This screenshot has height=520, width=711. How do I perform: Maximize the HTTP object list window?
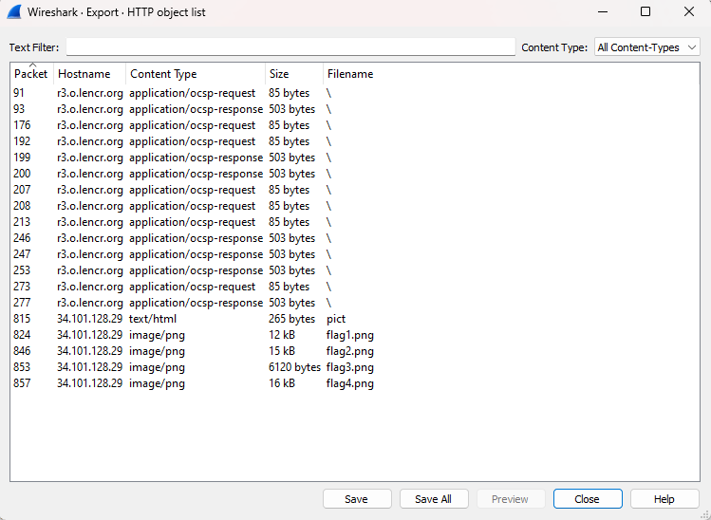pyautogui.click(x=645, y=12)
